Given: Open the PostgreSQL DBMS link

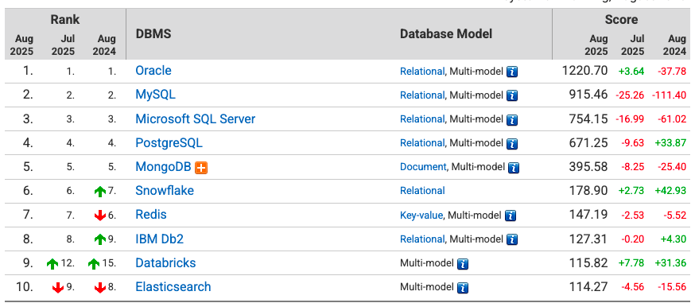Looking at the screenshot, I should click(x=169, y=142).
